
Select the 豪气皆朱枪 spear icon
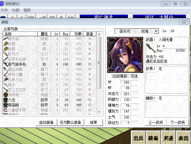(5, 64)
